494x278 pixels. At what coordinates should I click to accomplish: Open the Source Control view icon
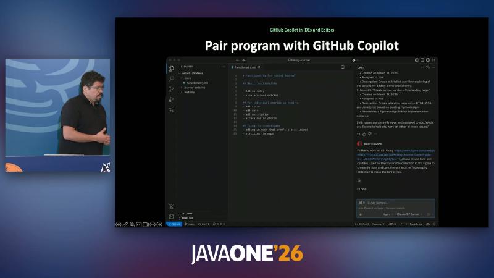coord(172,89)
